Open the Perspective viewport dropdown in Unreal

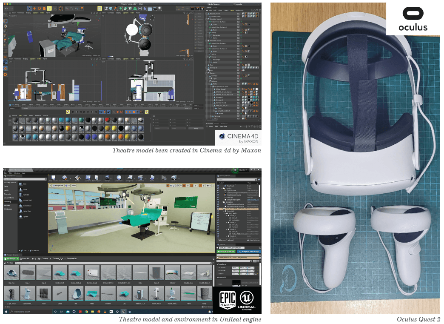coord(58,185)
